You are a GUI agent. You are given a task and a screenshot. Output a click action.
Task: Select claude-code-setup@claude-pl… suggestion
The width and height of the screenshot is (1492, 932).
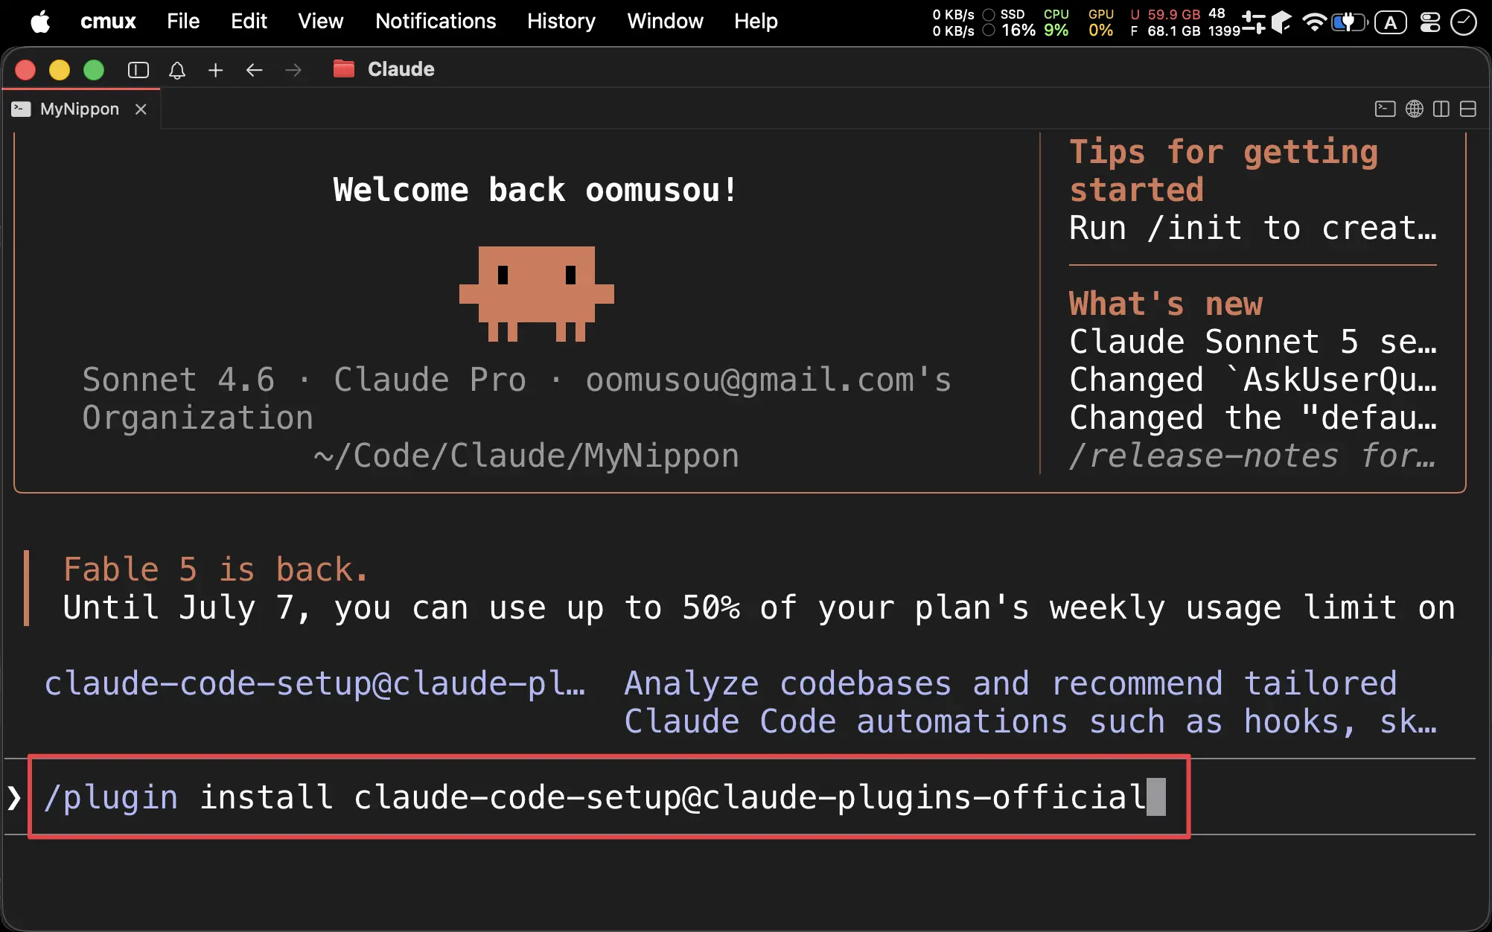coord(315,683)
